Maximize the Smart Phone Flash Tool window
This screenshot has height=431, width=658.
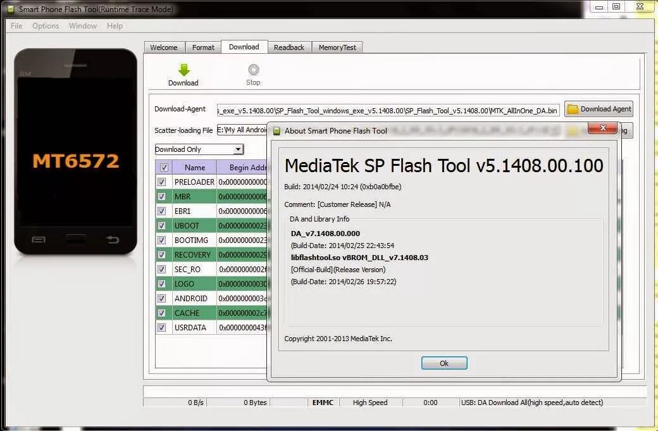pos(616,6)
